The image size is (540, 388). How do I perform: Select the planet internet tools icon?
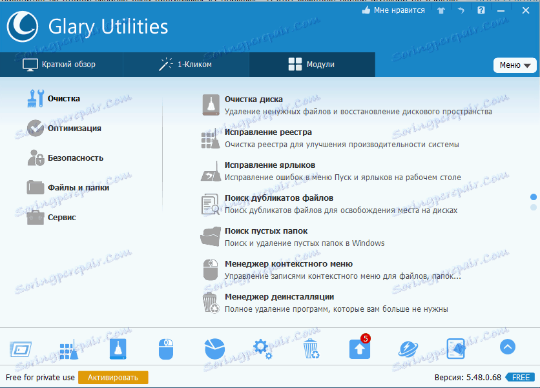pyautogui.click(x=408, y=348)
